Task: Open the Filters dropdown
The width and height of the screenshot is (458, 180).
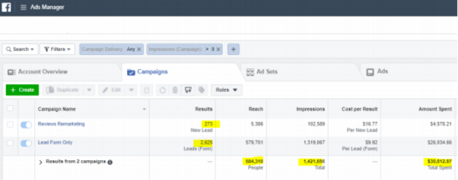Action: [57, 49]
